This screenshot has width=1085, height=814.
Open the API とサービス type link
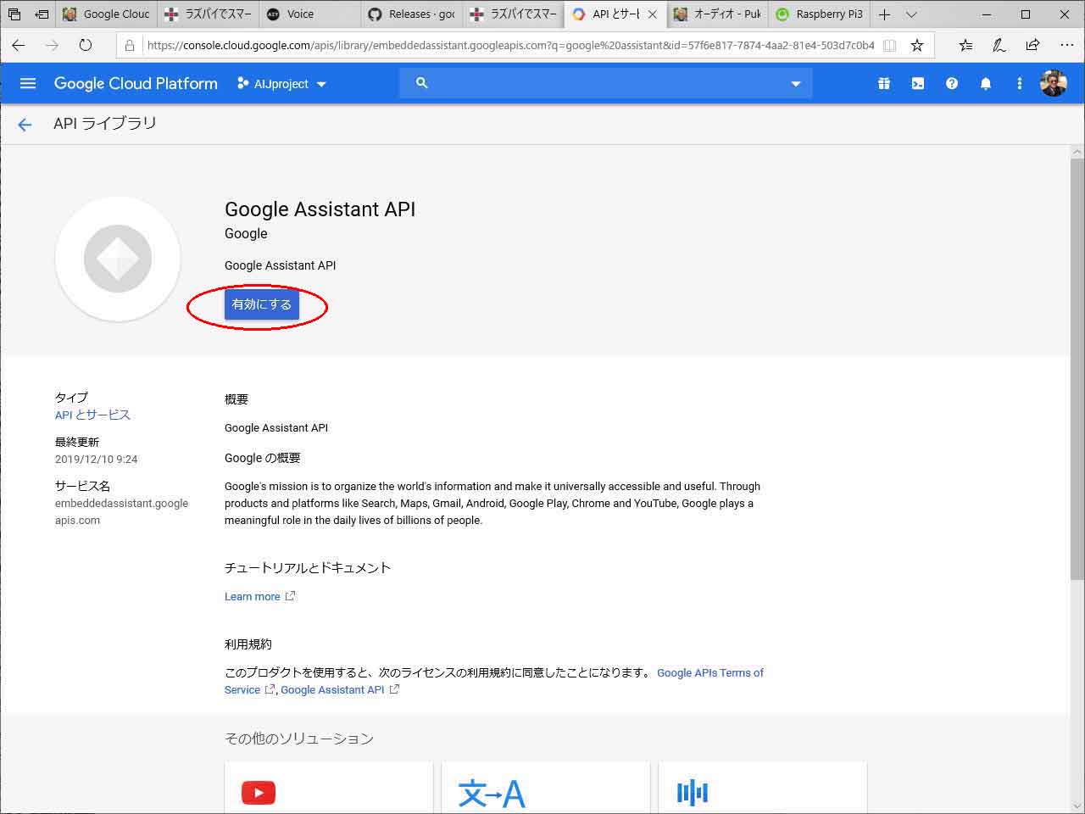pyautogui.click(x=92, y=415)
